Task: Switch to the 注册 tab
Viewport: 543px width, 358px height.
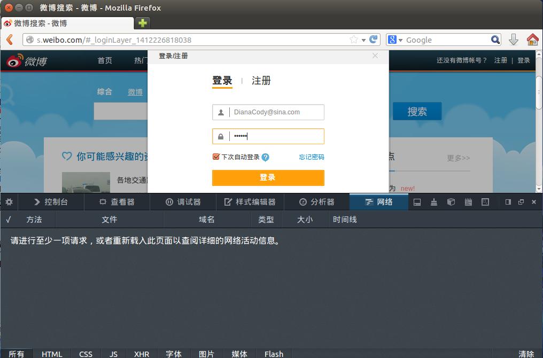Action: [261, 81]
